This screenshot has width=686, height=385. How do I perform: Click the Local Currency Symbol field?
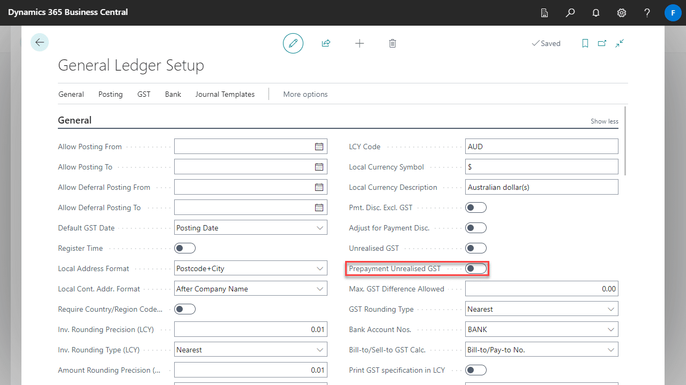tap(541, 167)
